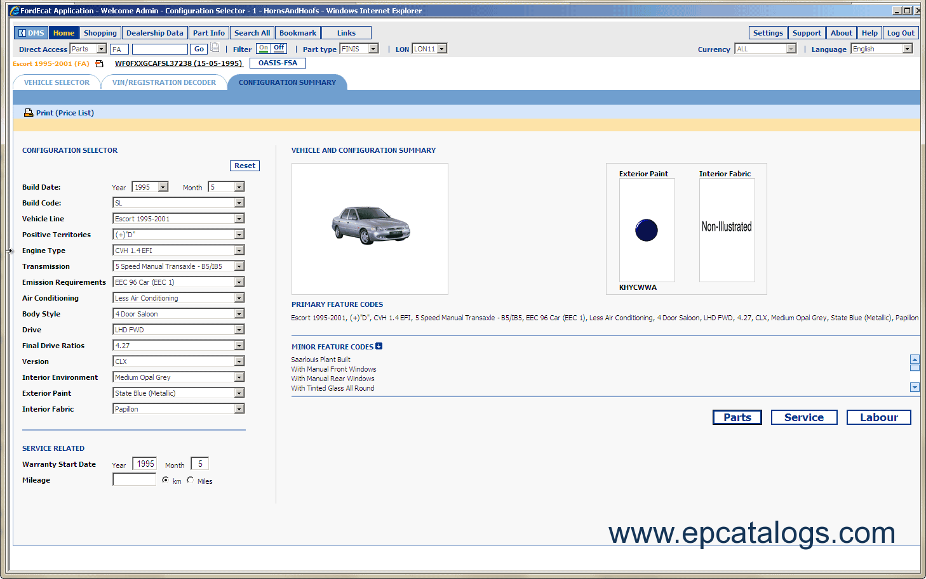
Task: Switch to the Vehicle Selector tab
Action: click(x=57, y=82)
